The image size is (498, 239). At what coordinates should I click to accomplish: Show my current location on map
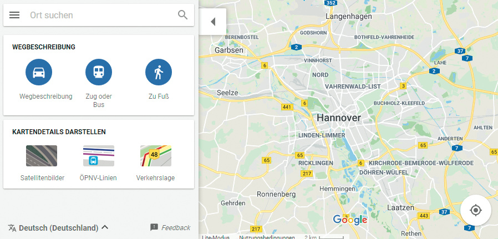click(476, 210)
